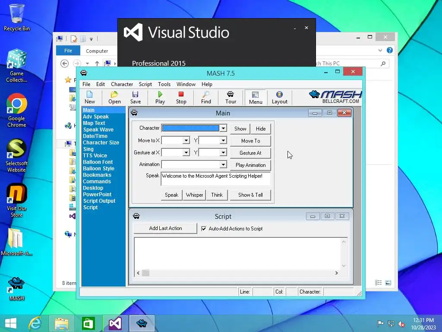Viewport: 442px width, 332px height.
Task: Select the MASH desktop shortcut
Action: pyautogui.click(x=17, y=289)
